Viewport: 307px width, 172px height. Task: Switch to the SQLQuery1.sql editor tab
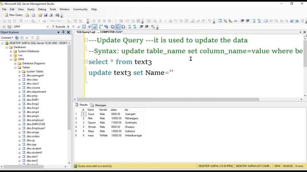(99, 32)
